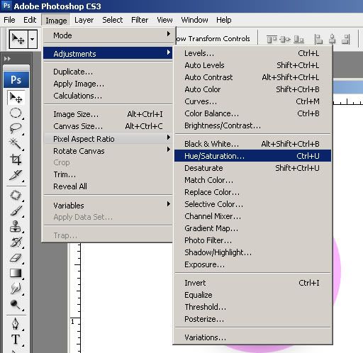Choose Auto Levels
The width and height of the screenshot is (363, 353).
click(252, 65)
